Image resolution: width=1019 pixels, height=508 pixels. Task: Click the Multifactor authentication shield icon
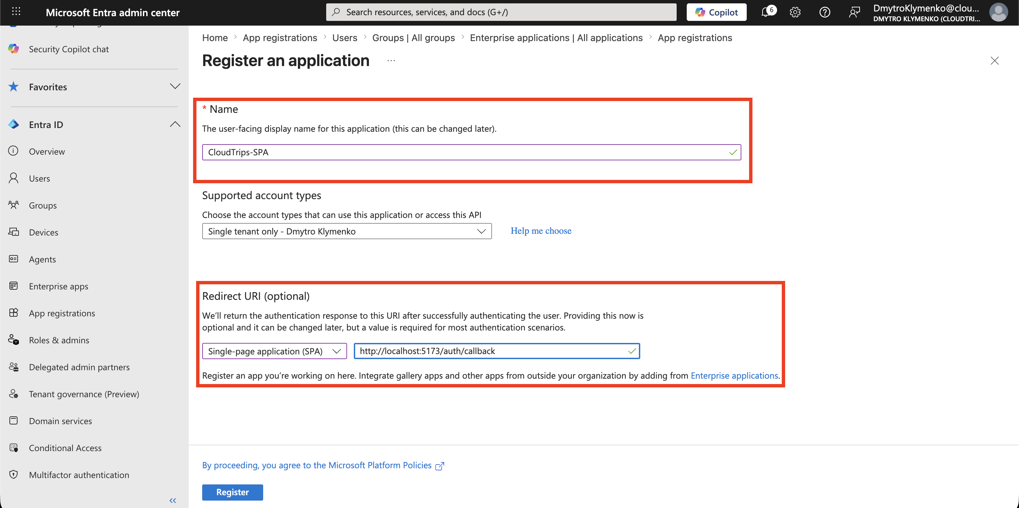(x=13, y=474)
